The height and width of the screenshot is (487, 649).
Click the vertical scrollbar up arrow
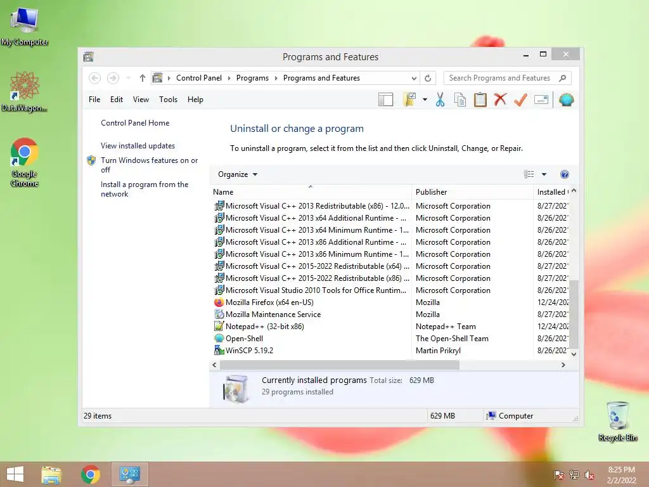(574, 191)
